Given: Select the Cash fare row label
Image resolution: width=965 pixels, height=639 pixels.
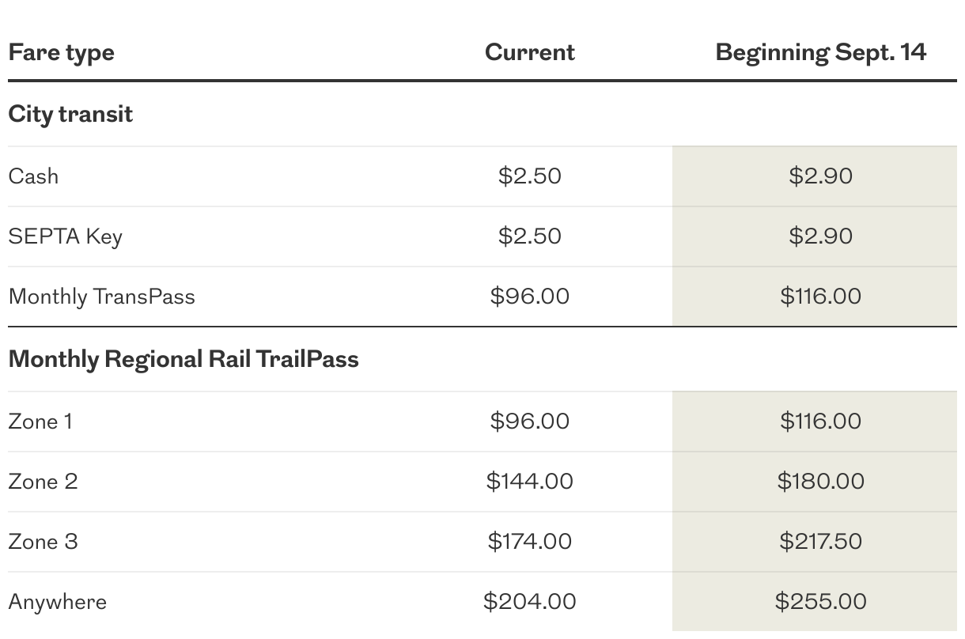Looking at the screenshot, I should pyautogui.click(x=33, y=176).
